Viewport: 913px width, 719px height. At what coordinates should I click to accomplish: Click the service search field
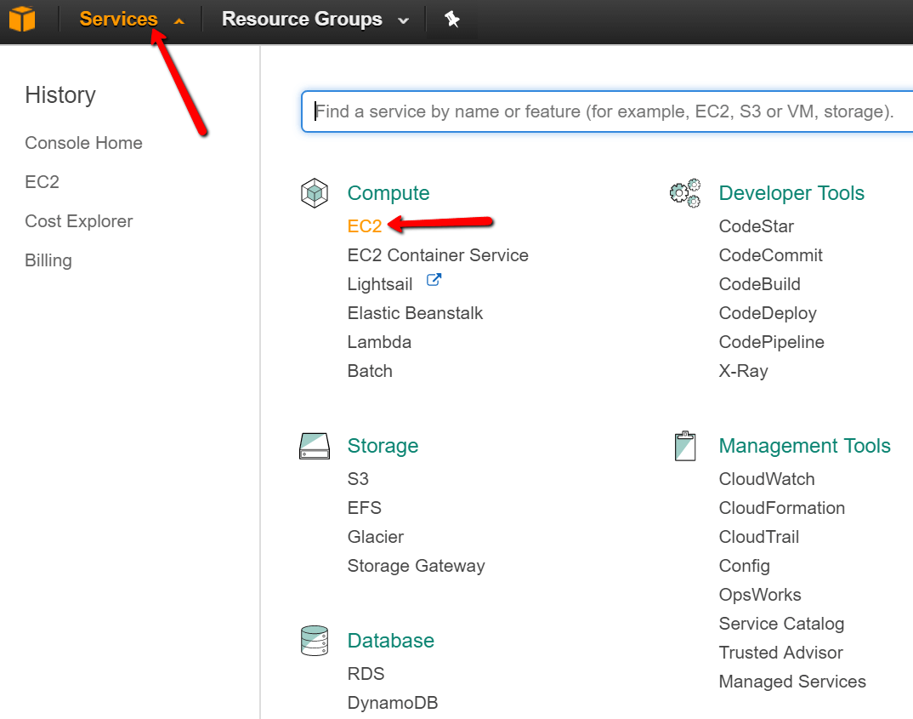pyautogui.click(x=607, y=111)
